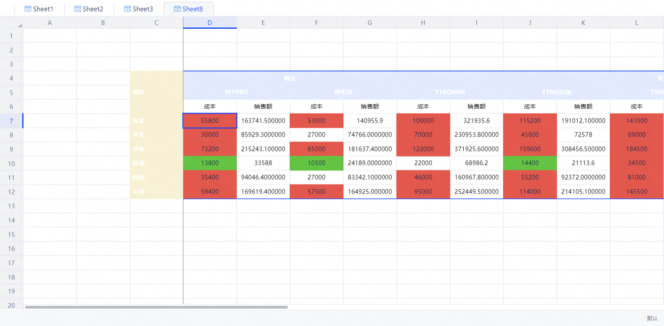Click the horizontal scrollbar thumb
Viewport: 664px width, 326px height.
[156, 307]
